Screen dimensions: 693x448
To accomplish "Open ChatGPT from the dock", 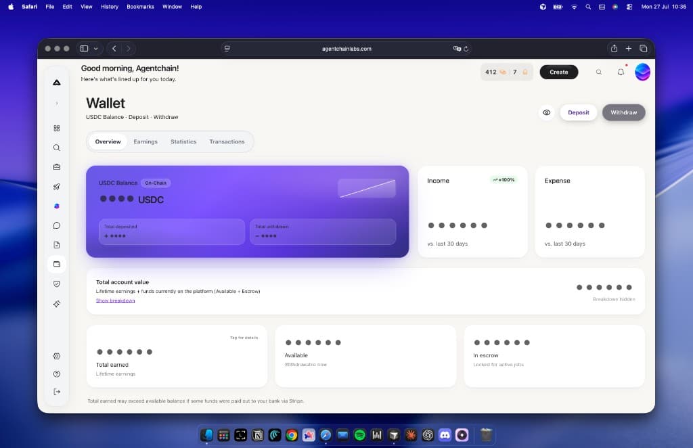I will click(428, 435).
